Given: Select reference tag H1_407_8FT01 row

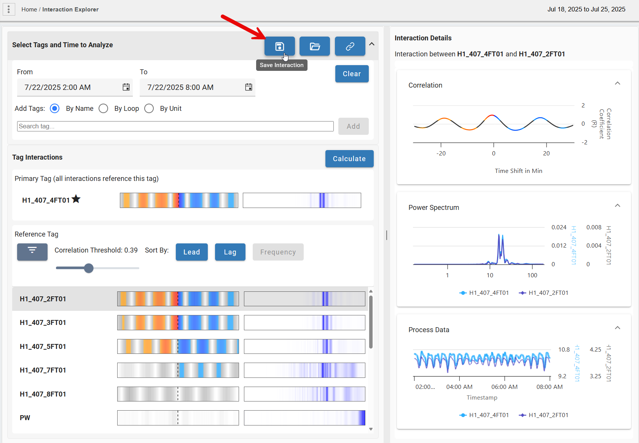Looking at the screenshot, I should click(190, 394).
